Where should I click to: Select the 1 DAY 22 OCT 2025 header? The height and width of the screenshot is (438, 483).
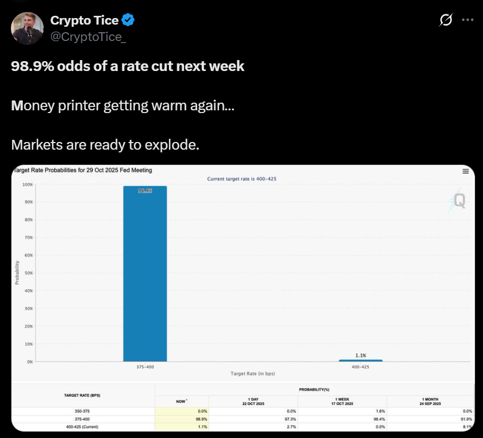[x=254, y=401]
